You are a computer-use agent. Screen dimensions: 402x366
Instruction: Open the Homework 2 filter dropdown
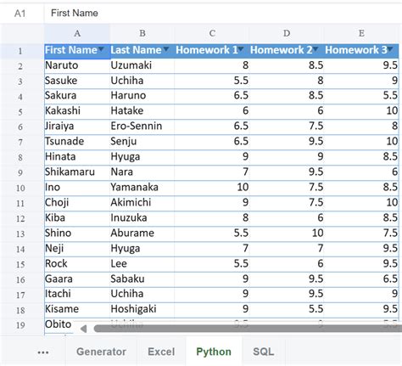pyautogui.click(x=315, y=49)
